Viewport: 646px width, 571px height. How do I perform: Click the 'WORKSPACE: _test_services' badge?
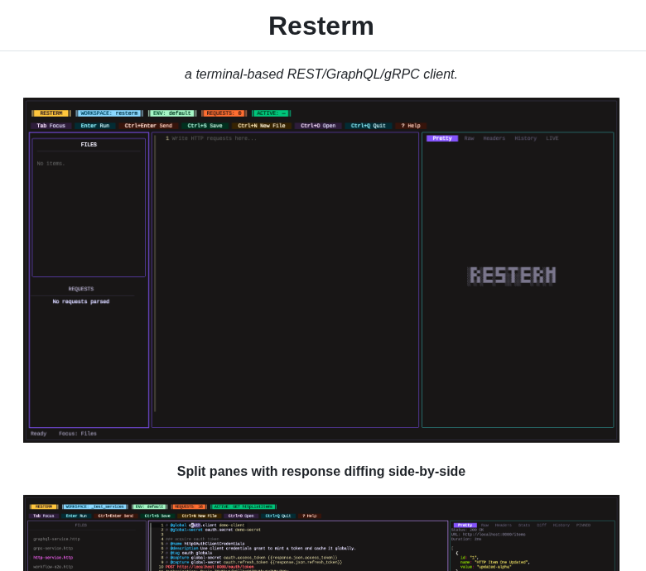click(95, 506)
